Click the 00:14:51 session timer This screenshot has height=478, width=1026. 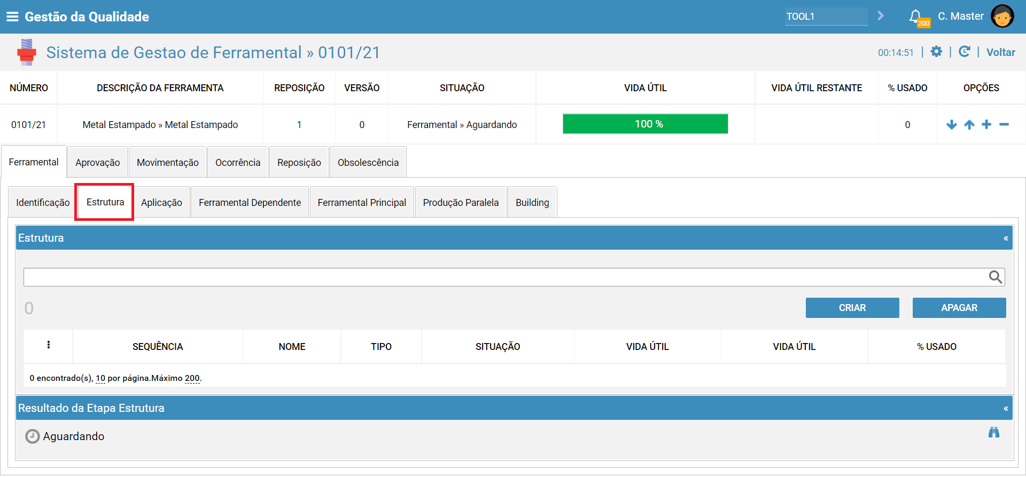896,52
